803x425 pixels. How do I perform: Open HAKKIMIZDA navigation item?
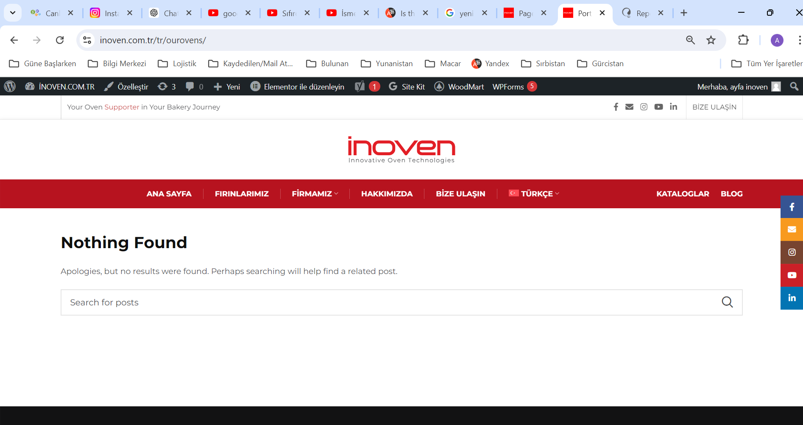coord(387,194)
